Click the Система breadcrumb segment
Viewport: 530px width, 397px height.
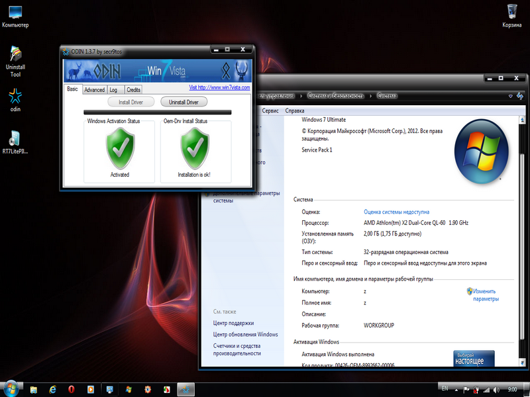coord(387,96)
